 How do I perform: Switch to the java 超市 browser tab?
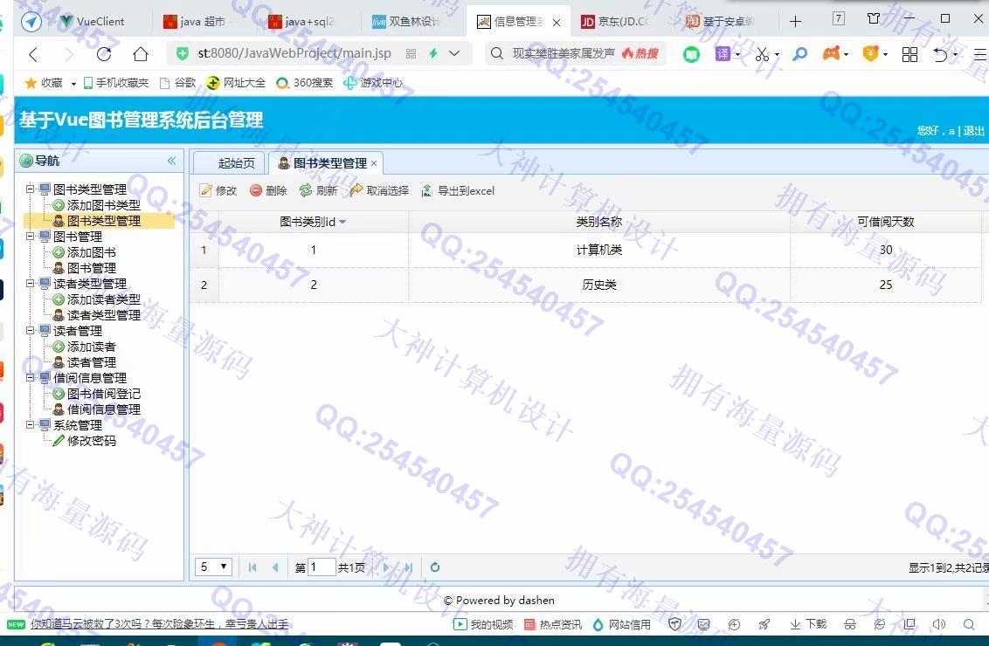202,22
